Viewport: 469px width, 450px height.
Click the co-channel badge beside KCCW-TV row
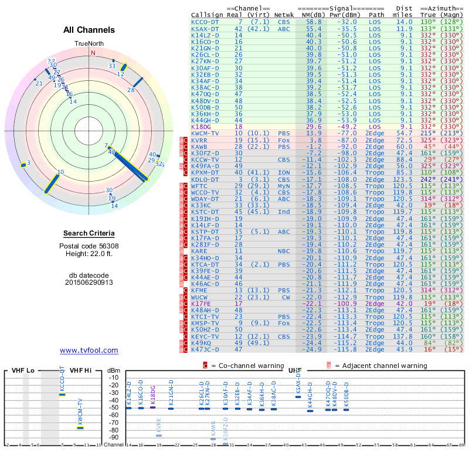185,159
